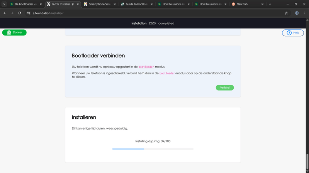Open the Help button
This screenshot has width=309, height=173.
click(293, 33)
